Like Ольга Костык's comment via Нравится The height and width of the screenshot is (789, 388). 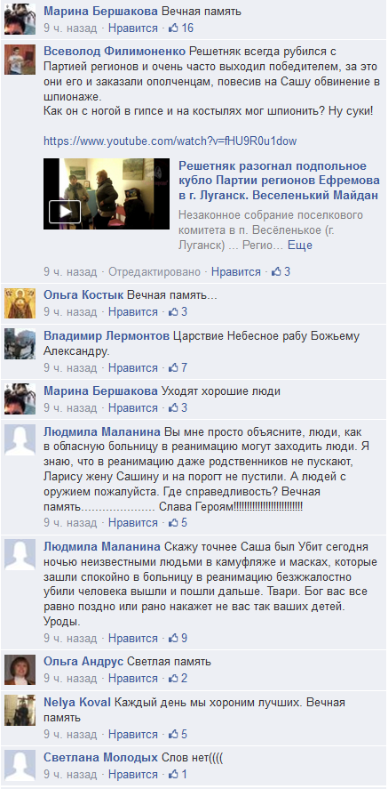pyautogui.click(x=133, y=311)
